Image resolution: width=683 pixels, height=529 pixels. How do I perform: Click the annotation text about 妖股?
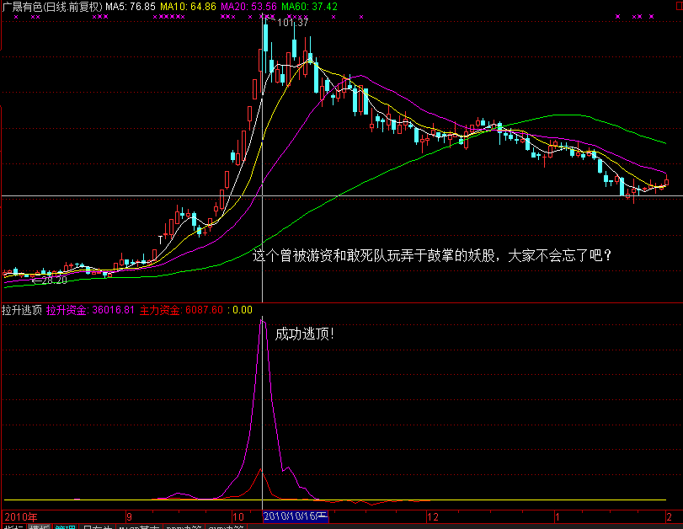pyautogui.click(x=432, y=255)
